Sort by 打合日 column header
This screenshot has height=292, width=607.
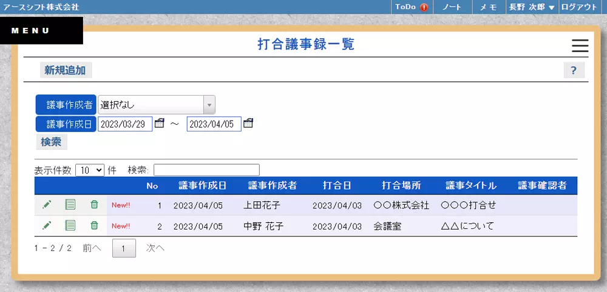click(x=337, y=186)
